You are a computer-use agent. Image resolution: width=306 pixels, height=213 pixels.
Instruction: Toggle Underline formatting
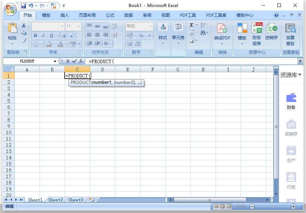51,36
